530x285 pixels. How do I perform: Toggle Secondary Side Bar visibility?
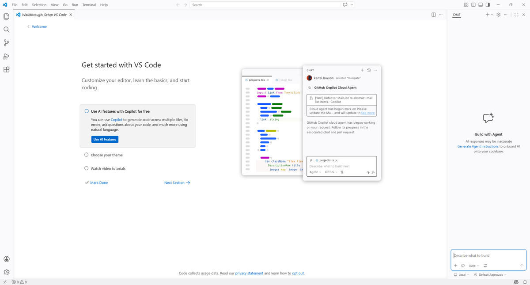[x=488, y=5]
